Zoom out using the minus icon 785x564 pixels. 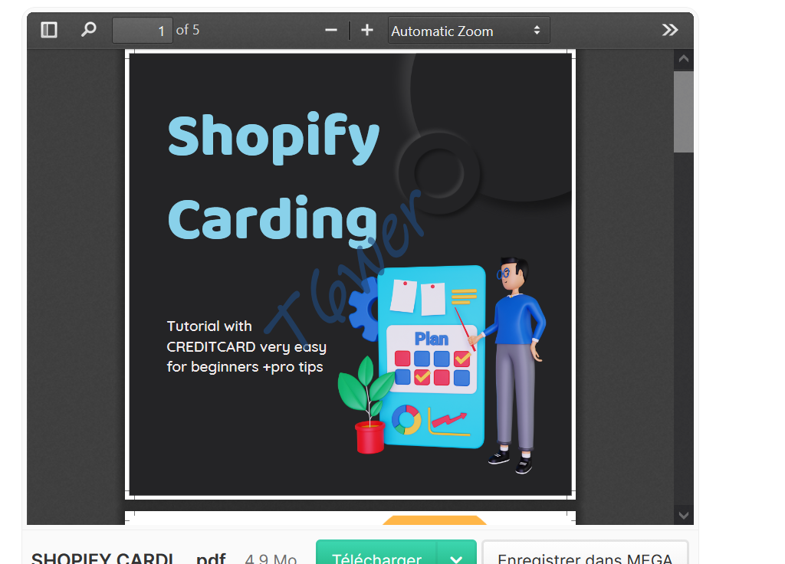[x=330, y=30]
